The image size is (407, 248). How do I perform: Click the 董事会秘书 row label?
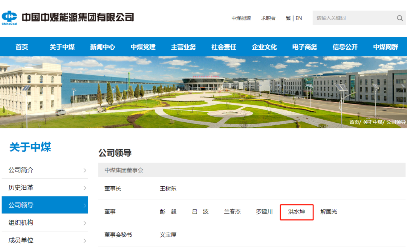click(118, 235)
